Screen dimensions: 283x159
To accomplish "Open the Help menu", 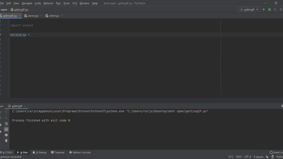I will tap(95, 3).
